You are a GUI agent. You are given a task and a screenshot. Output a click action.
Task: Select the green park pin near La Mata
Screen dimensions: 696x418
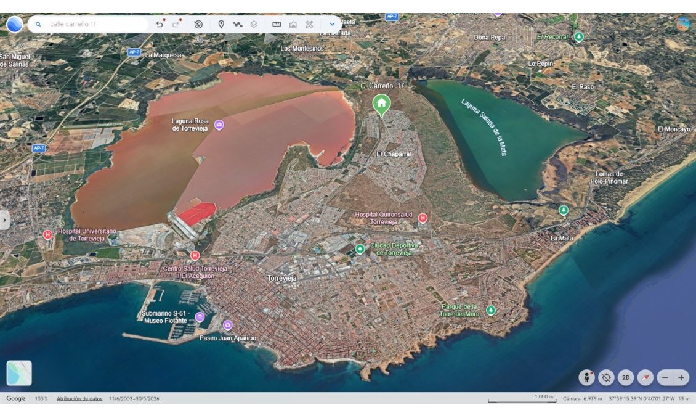pyautogui.click(x=564, y=210)
